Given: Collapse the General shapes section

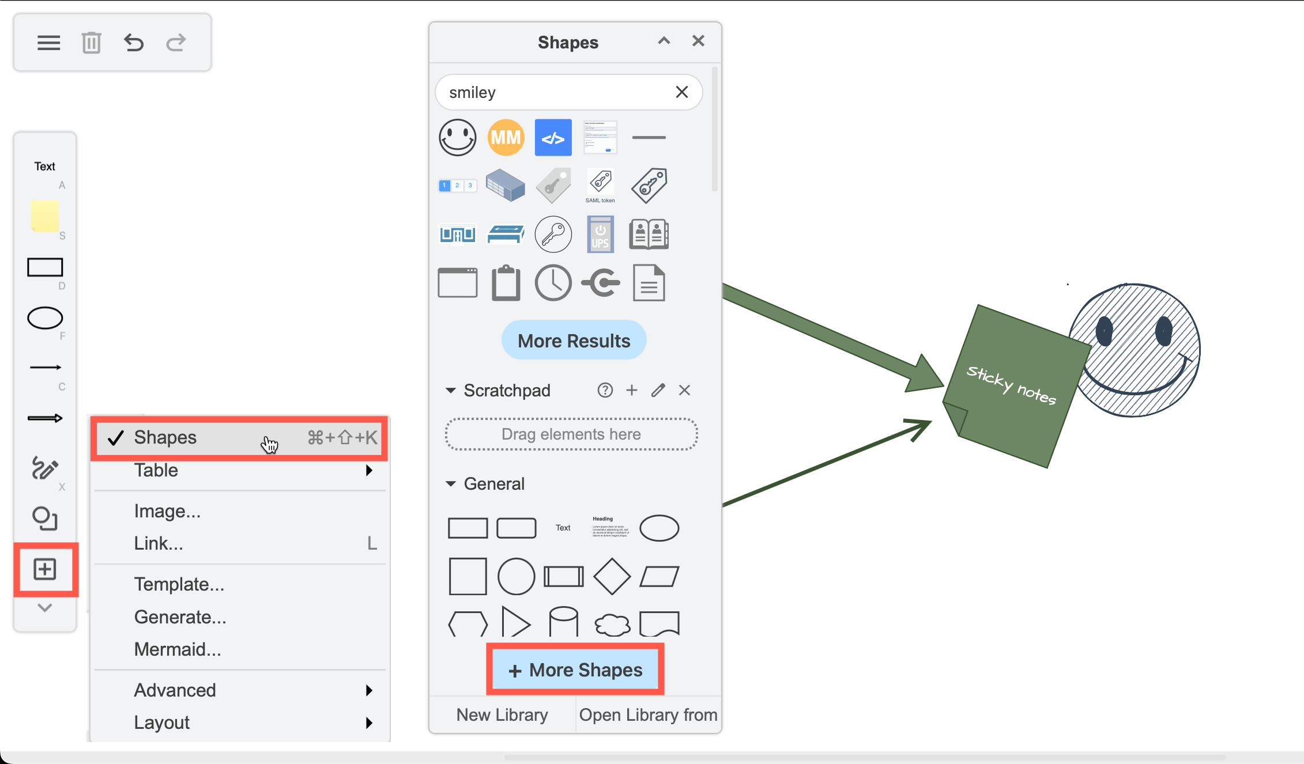Looking at the screenshot, I should (x=451, y=484).
